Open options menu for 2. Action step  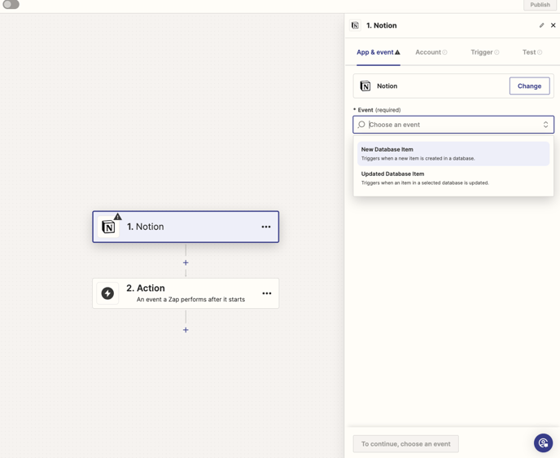pyautogui.click(x=267, y=293)
